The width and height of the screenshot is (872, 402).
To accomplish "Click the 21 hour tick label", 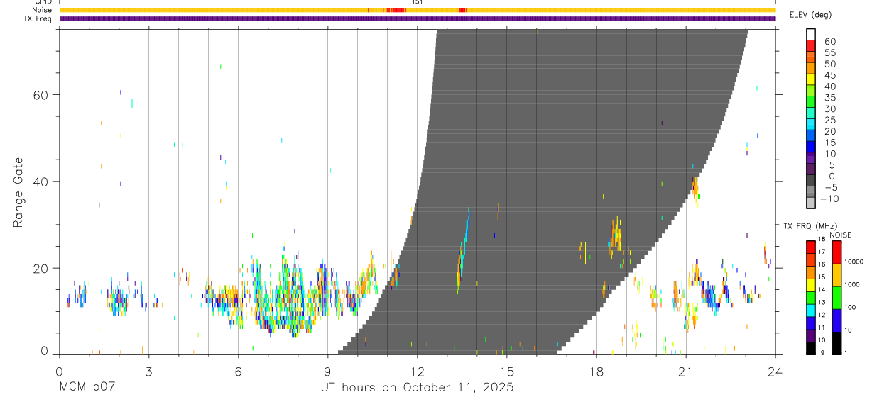I will [x=686, y=372].
